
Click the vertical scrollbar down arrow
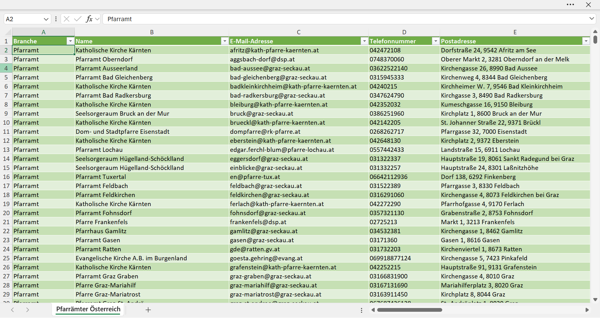click(x=595, y=300)
